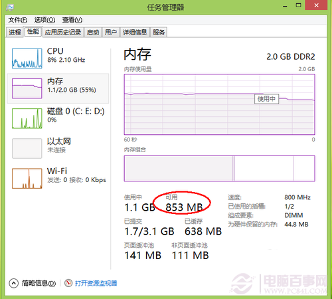Viewport: 332px width, 299px height.
Task: Switch to the 进程 tab
Action: (x=15, y=33)
